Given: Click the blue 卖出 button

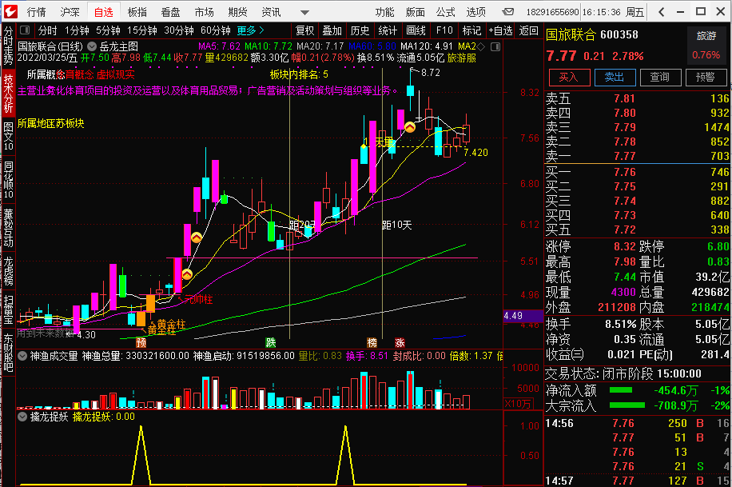Looking at the screenshot, I should tap(615, 78).
